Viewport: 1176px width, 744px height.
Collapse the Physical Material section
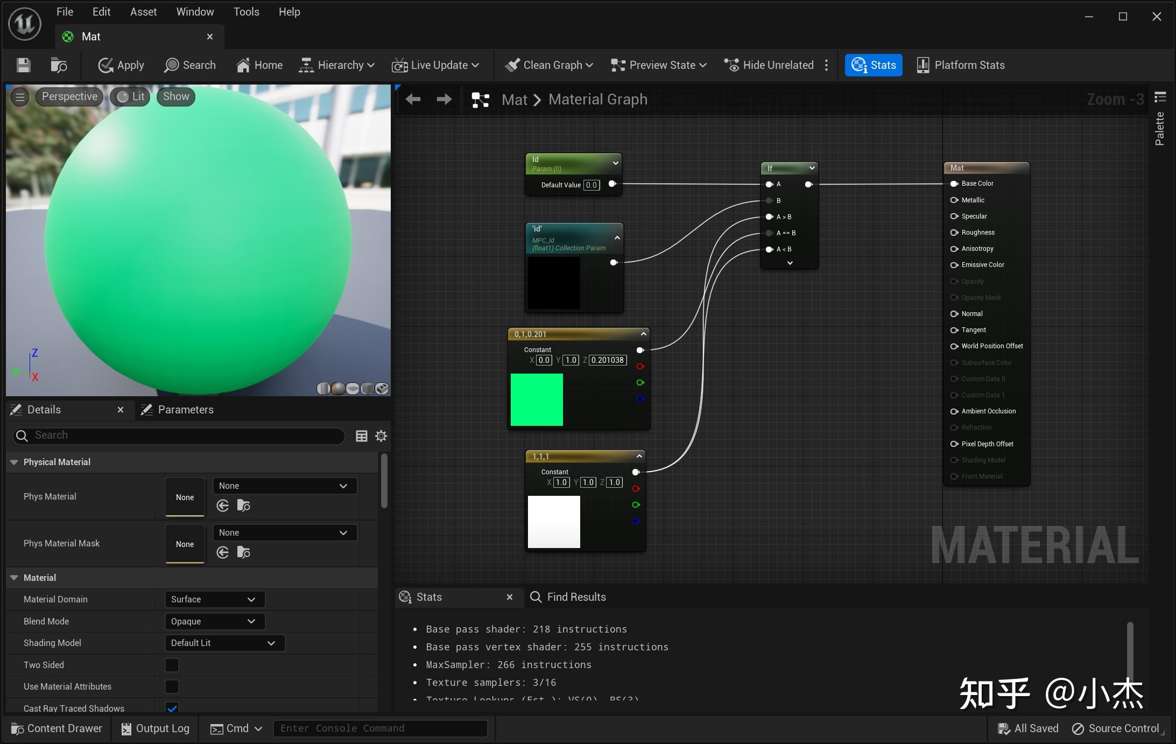point(15,462)
